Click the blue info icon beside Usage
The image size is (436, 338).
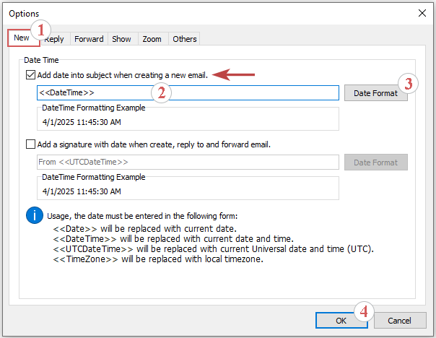tap(33, 215)
